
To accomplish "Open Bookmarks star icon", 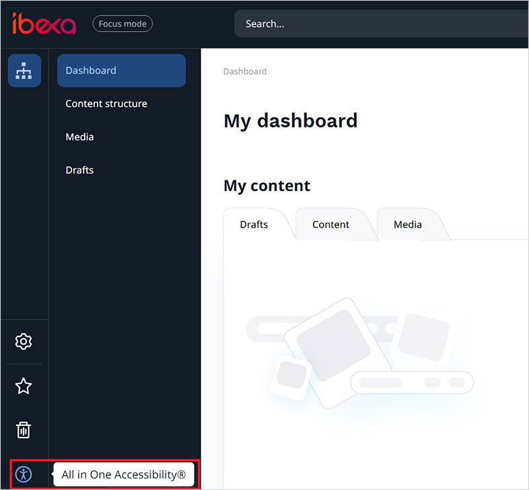I will pyautogui.click(x=24, y=386).
